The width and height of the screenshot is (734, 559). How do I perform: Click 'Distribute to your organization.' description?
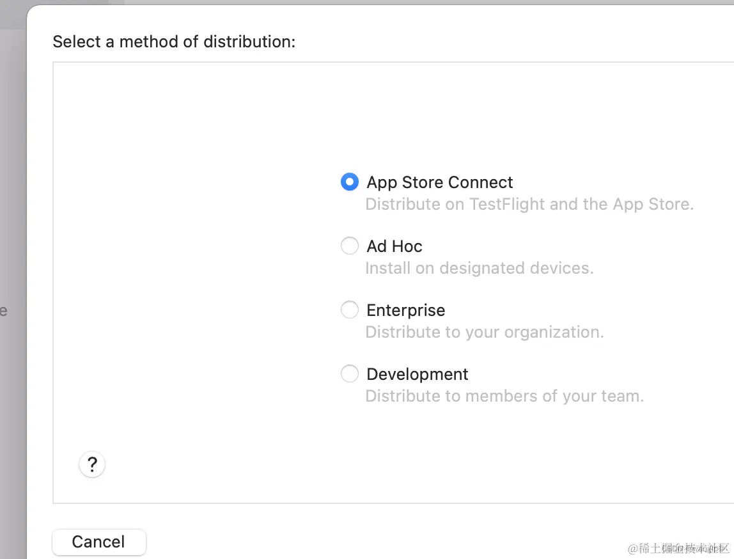pyautogui.click(x=485, y=333)
